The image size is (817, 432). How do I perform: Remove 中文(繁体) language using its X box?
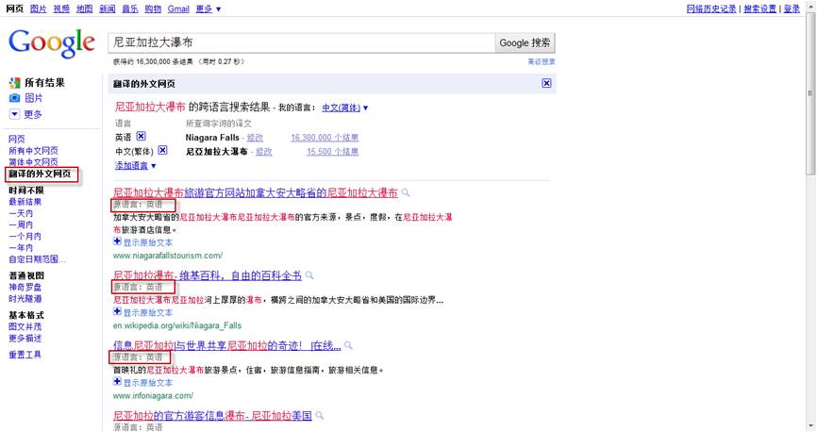[162, 150]
